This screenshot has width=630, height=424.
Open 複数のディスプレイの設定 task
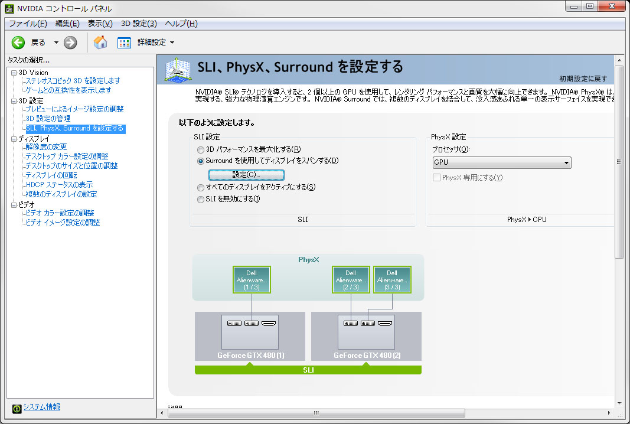click(x=61, y=194)
